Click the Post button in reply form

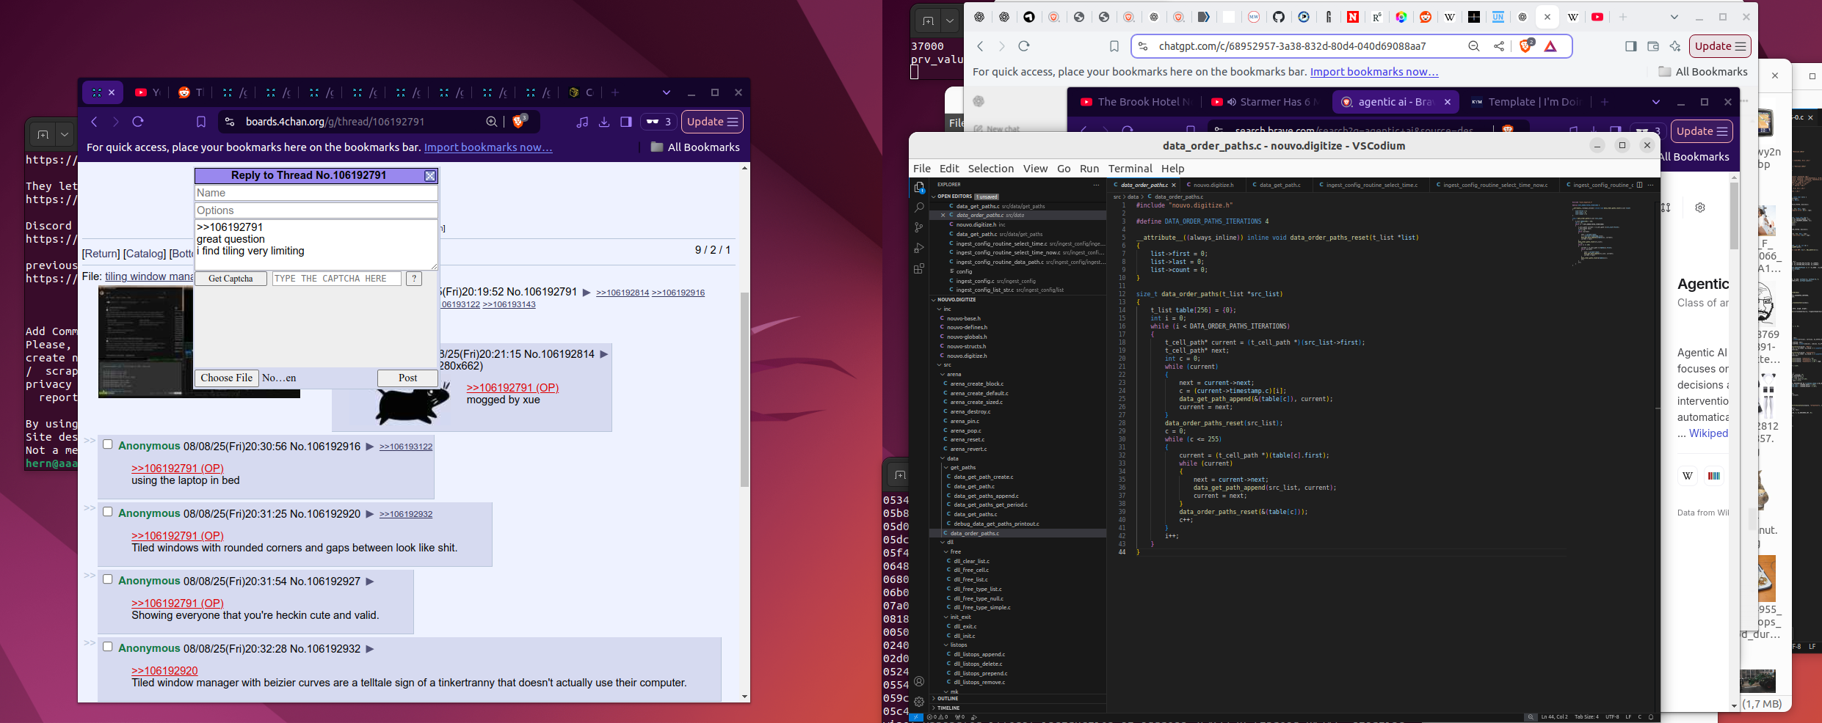click(x=407, y=378)
